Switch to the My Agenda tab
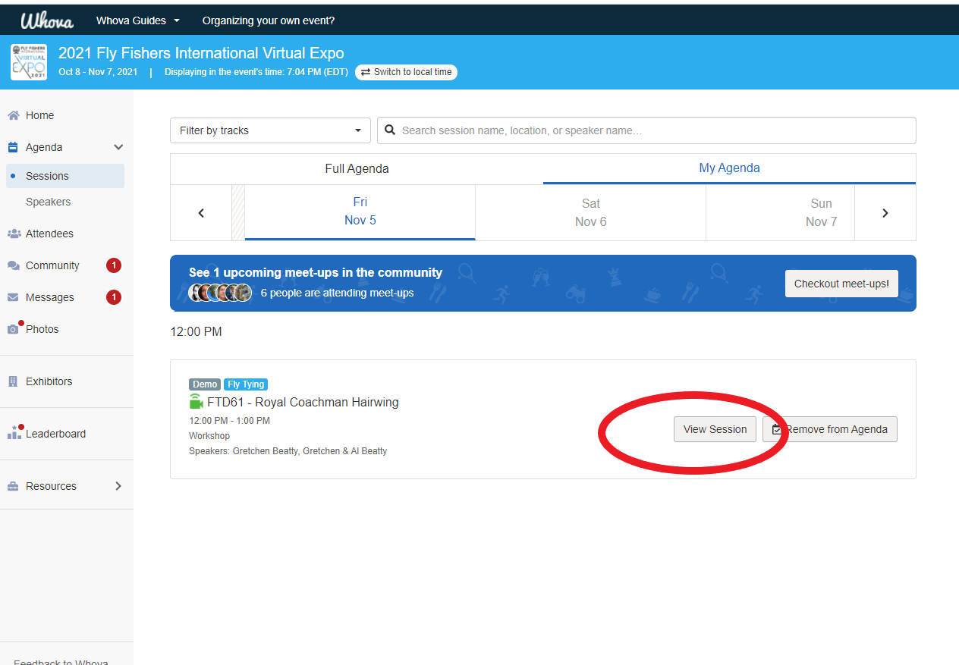Viewport: 959px width, 665px height. pyautogui.click(x=729, y=168)
